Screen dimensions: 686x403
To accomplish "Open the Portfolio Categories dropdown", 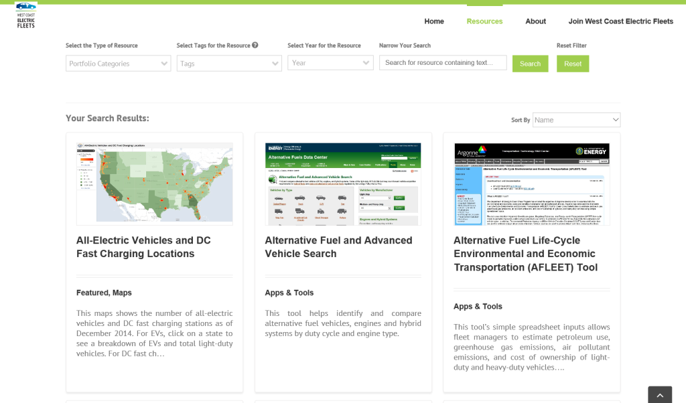I will pyautogui.click(x=118, y=64).
